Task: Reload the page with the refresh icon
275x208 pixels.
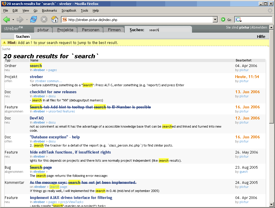Action: click(33, 19)
